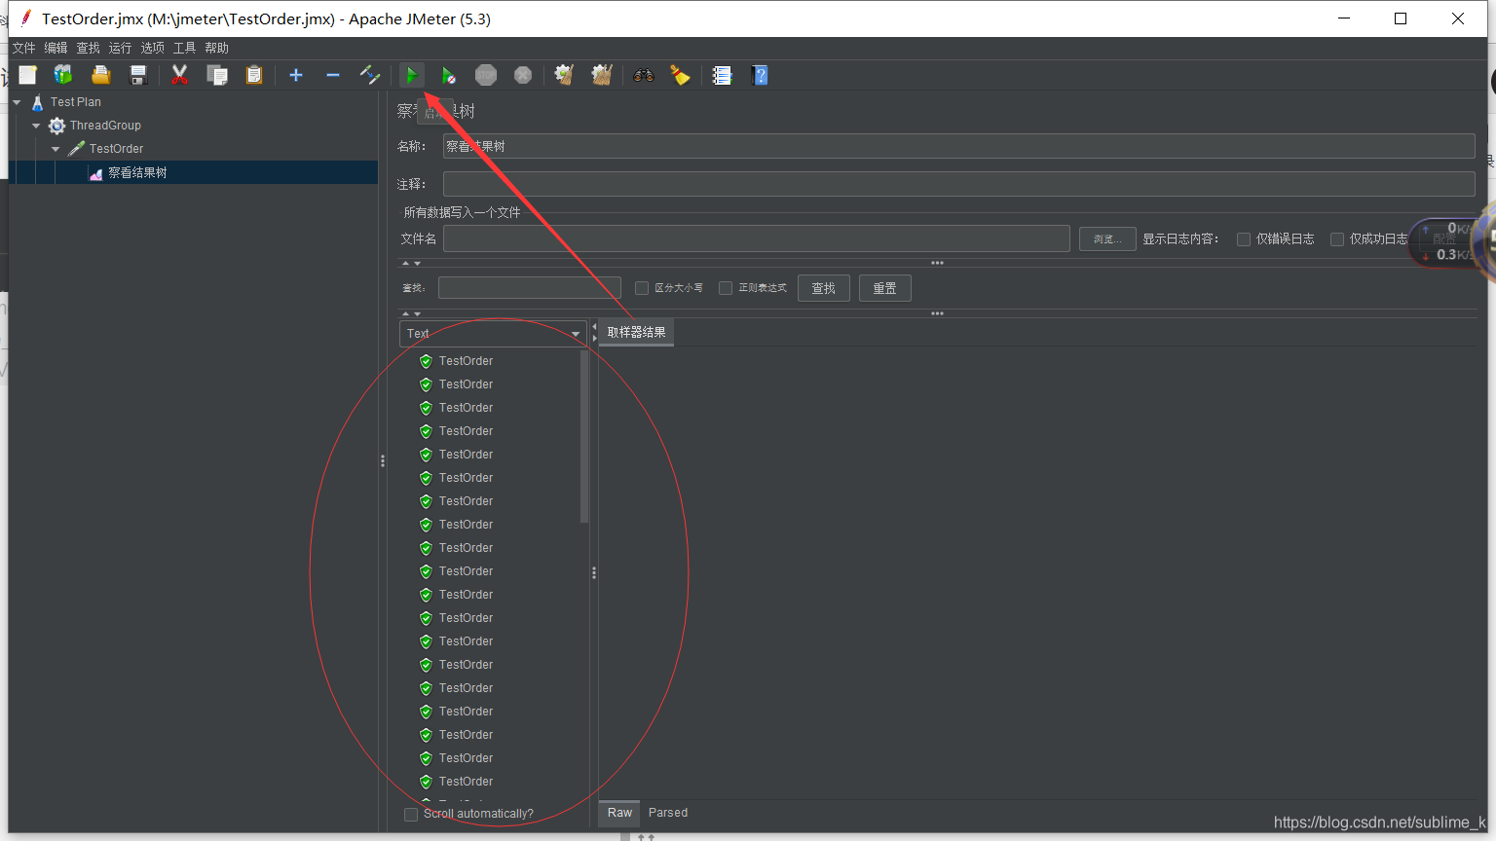Image resolution: width=1496 pixels, height=841 pixels.
Task: Click the Toggle enable/disable icon
Action: tap(369, 75)
